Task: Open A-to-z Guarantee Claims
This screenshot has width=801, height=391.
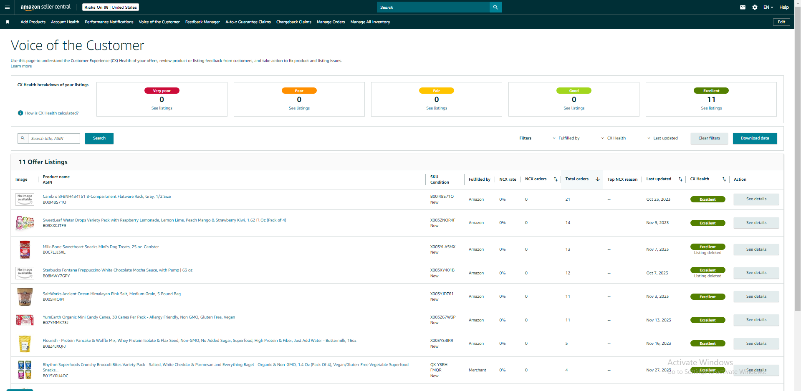Action: coord(248,22)
